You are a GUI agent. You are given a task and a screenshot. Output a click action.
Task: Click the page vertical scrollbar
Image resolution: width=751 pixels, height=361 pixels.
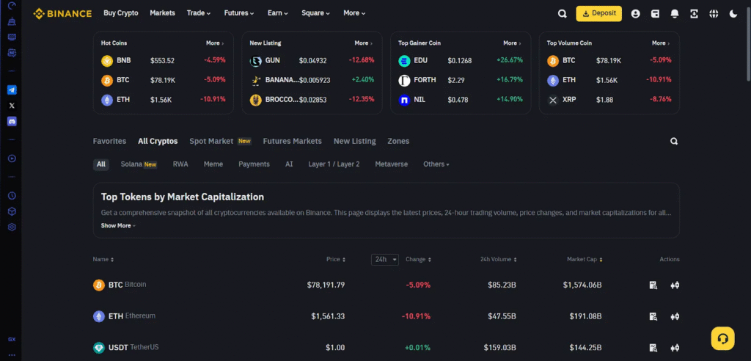747,44
